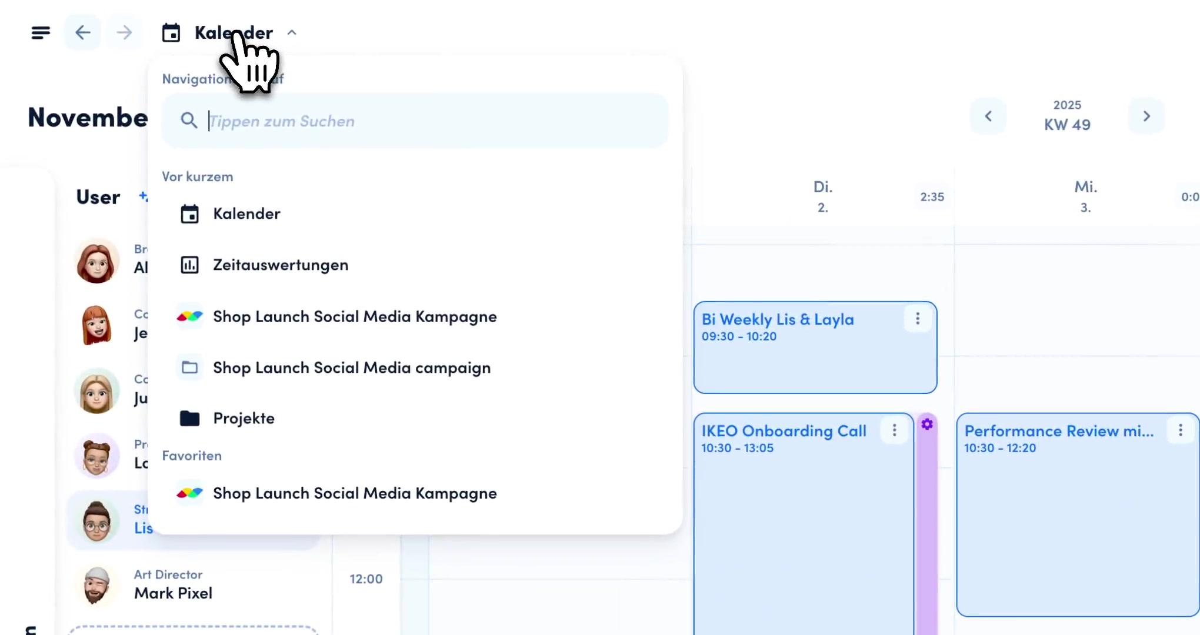The height and width of the screenshot is (635, 1200).
Task: Click the 2:35 duration for Tuesday
Action: point(932,197)
